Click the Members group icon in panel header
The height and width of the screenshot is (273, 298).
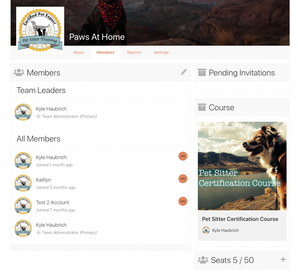coord(19,72)
